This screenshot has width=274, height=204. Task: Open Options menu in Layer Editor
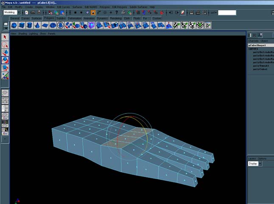262,158
